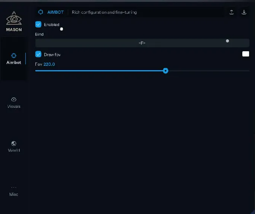Click the download config icon
This screenshot has width=255, height=214.
point(244,12)
